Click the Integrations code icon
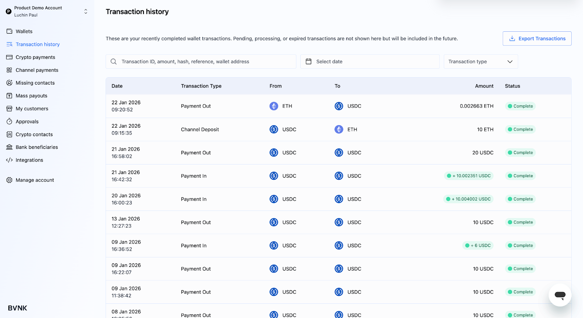Screen dimensions: 583x318 pos(9,160)
